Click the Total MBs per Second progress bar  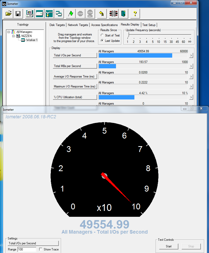[143, 66]
